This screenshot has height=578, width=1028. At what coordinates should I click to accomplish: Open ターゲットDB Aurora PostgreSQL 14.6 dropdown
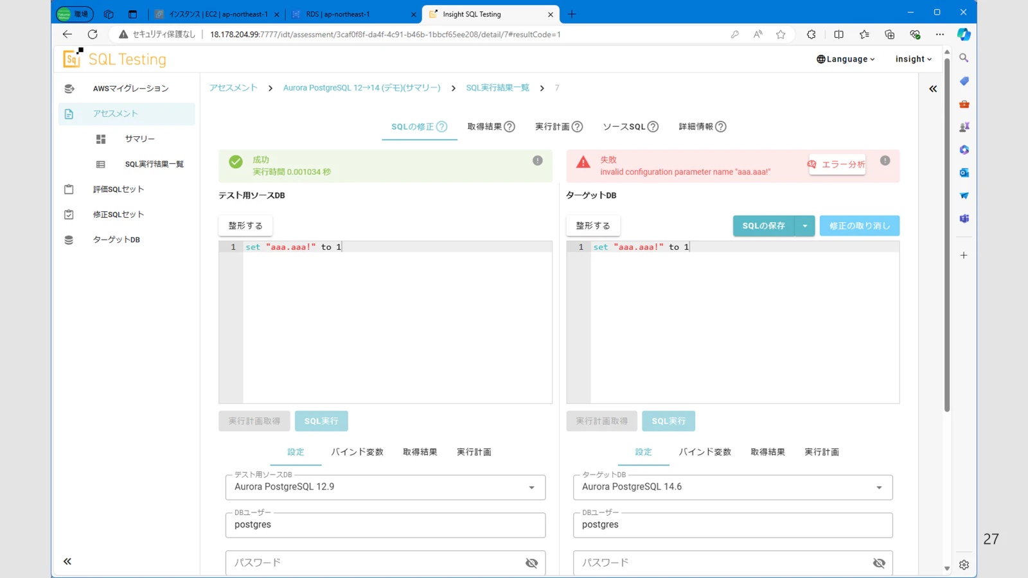tap(733, 487)
